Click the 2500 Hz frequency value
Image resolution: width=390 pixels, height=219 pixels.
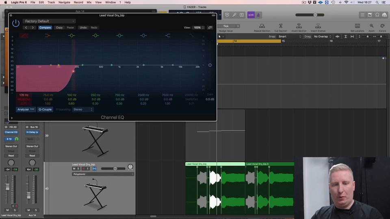coord(143,95)
